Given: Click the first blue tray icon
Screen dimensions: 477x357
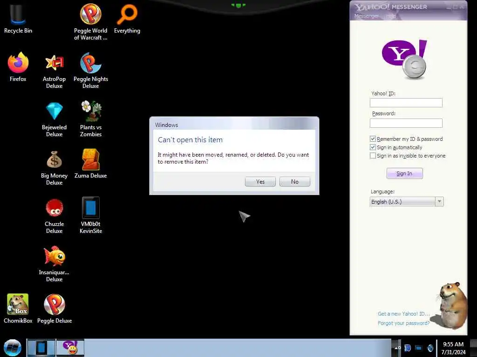Looking at the screenshot, I should 408,348.
